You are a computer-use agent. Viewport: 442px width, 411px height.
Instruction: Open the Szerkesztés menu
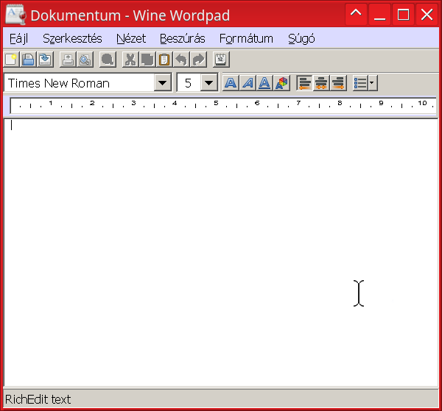click(x=72, y=38)
